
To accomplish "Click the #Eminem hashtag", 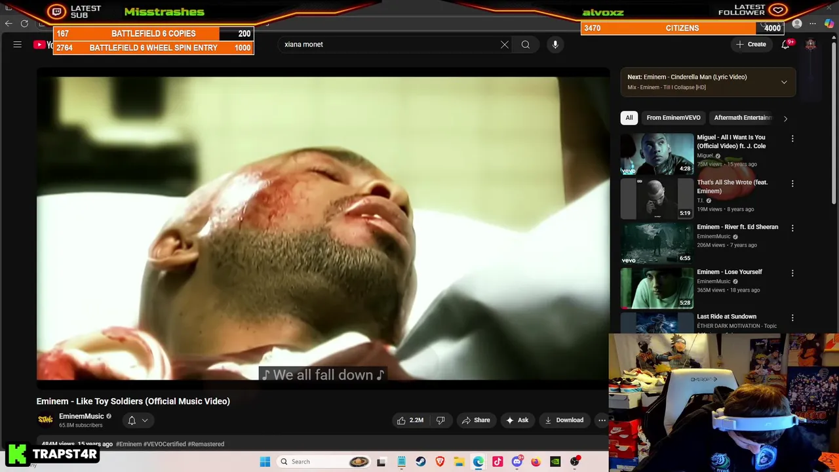I will point(128,444).
